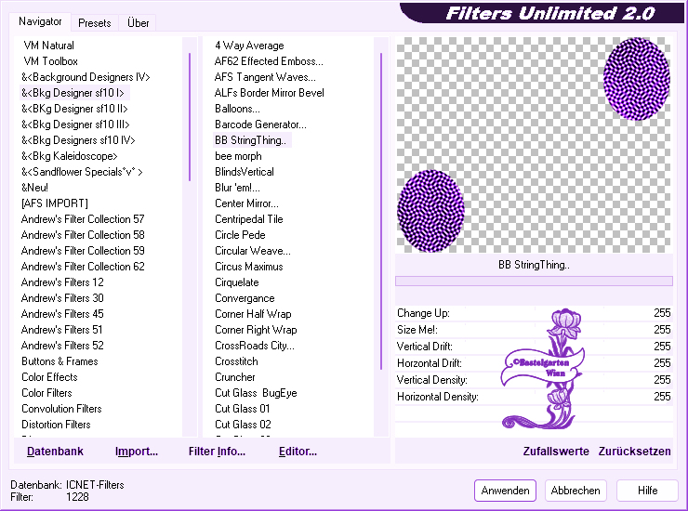The image size is (688, 511).
Task: Launch the Editor... option
Action: pyautogui.click(x=298, y=452)
